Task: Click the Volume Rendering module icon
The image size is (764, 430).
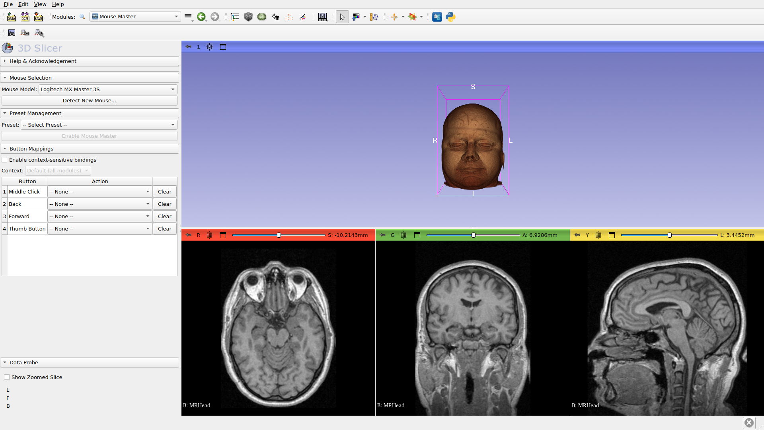Action: tap(248, 17)
